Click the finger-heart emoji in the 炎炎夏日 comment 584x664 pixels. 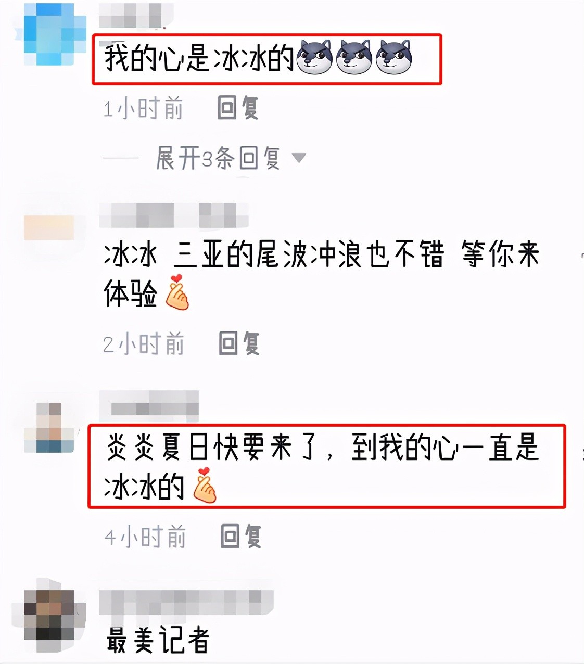point(205,486)
